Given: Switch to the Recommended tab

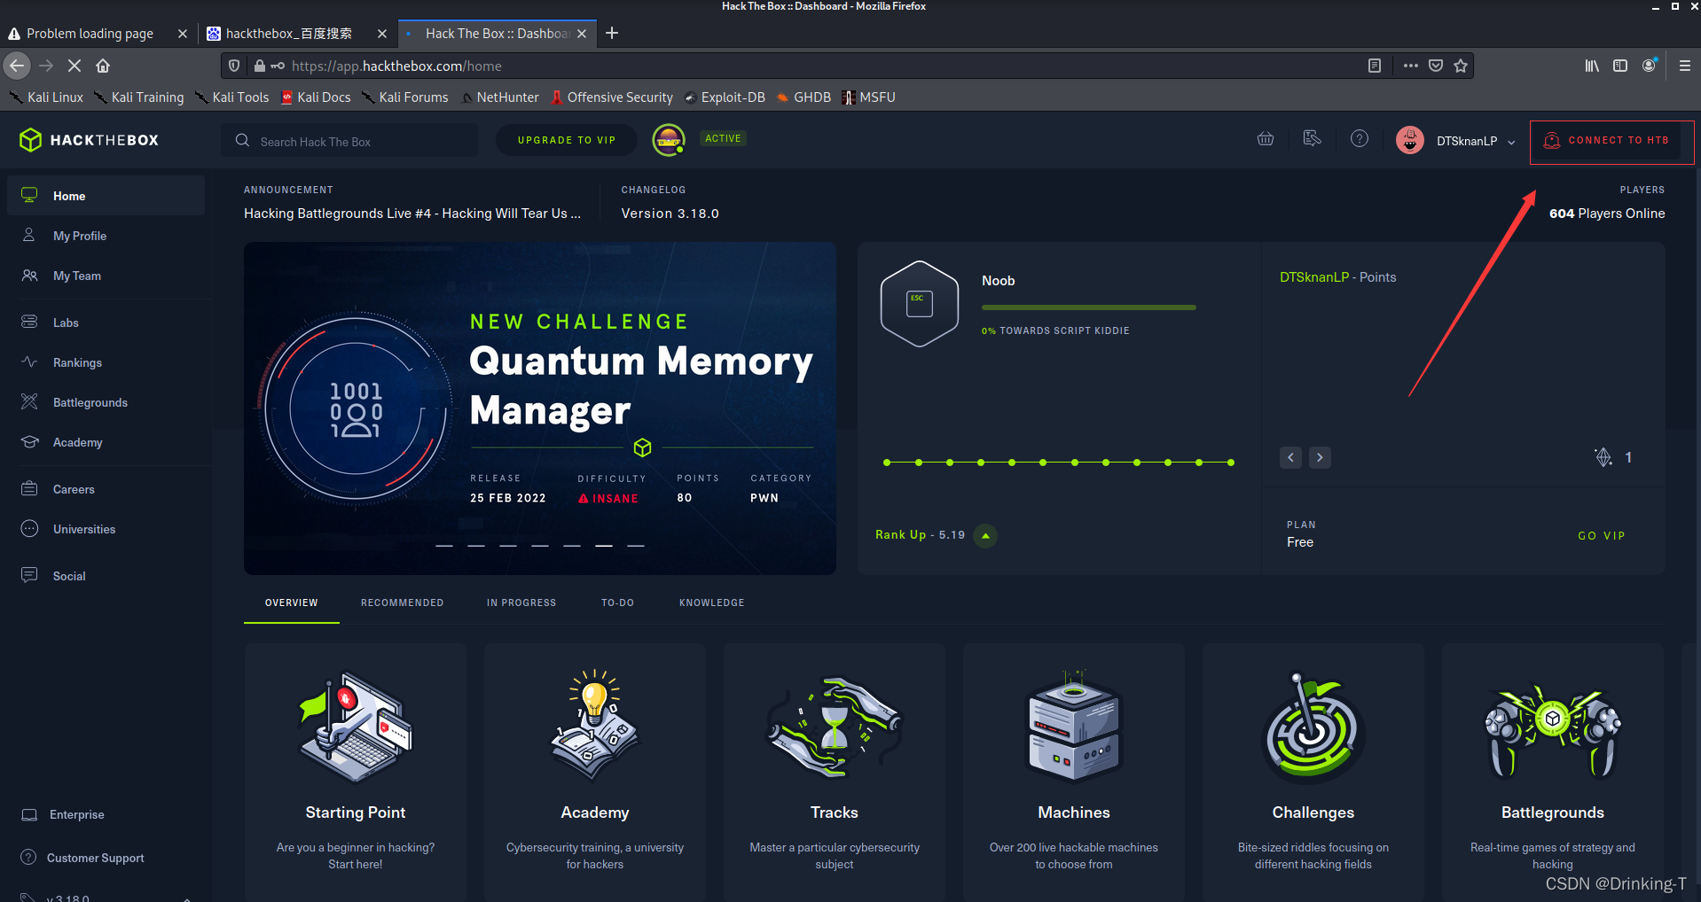Looking at the screenshot, I should pyautogui.click(x=402, y=603).
